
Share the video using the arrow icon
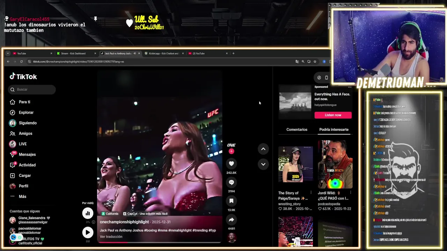231,220
